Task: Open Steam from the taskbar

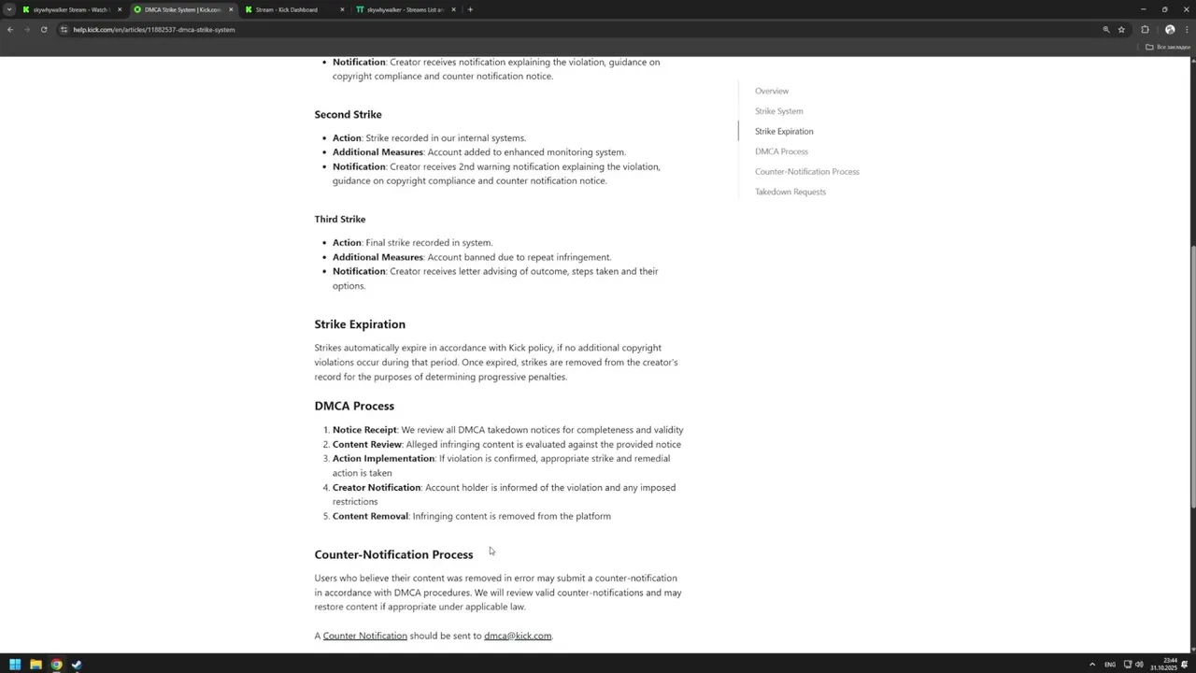Action: tap(77, 665)
